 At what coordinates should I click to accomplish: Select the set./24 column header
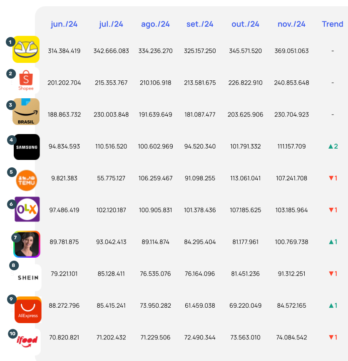click(x=200, y=24)
